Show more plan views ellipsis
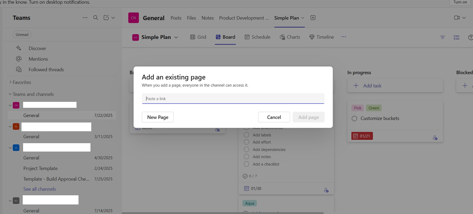 tap(343, 37)
